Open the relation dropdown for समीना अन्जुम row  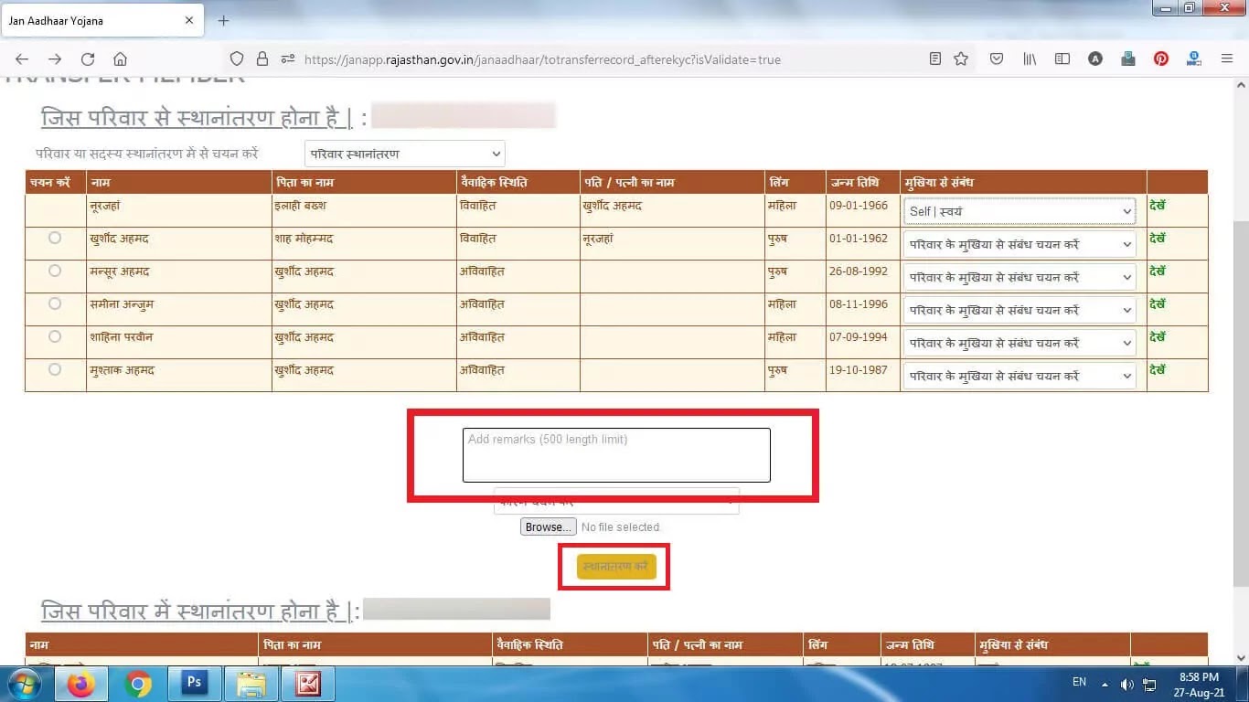(x=1019, y=310)
